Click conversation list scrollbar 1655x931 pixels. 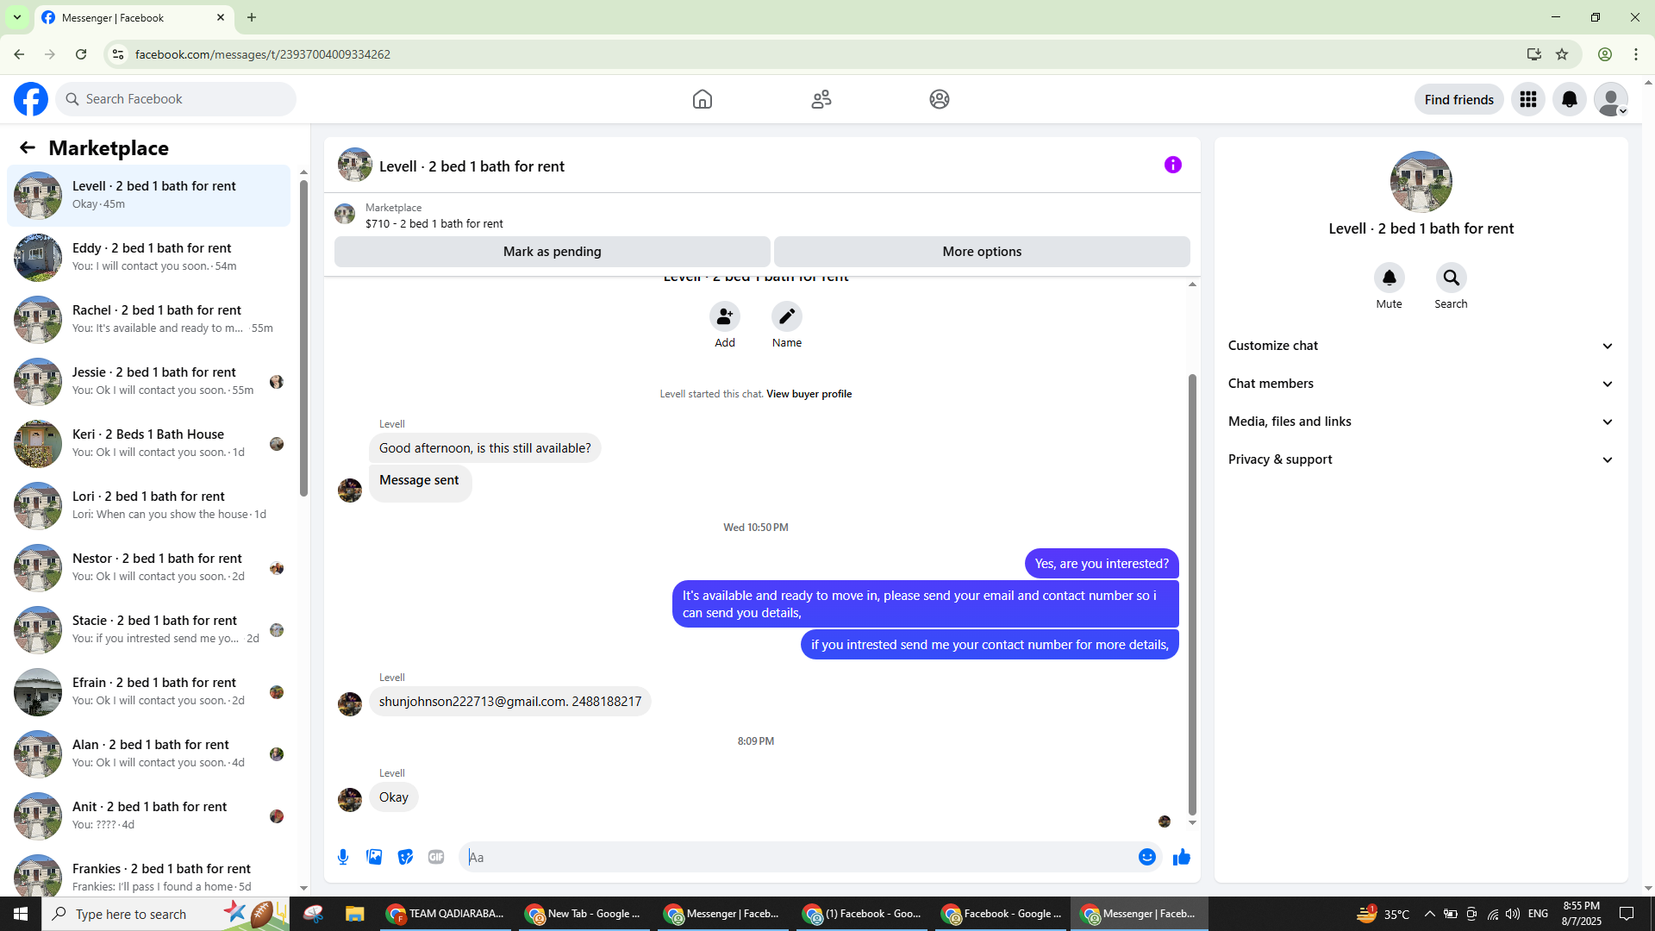(x=303, y=338)
